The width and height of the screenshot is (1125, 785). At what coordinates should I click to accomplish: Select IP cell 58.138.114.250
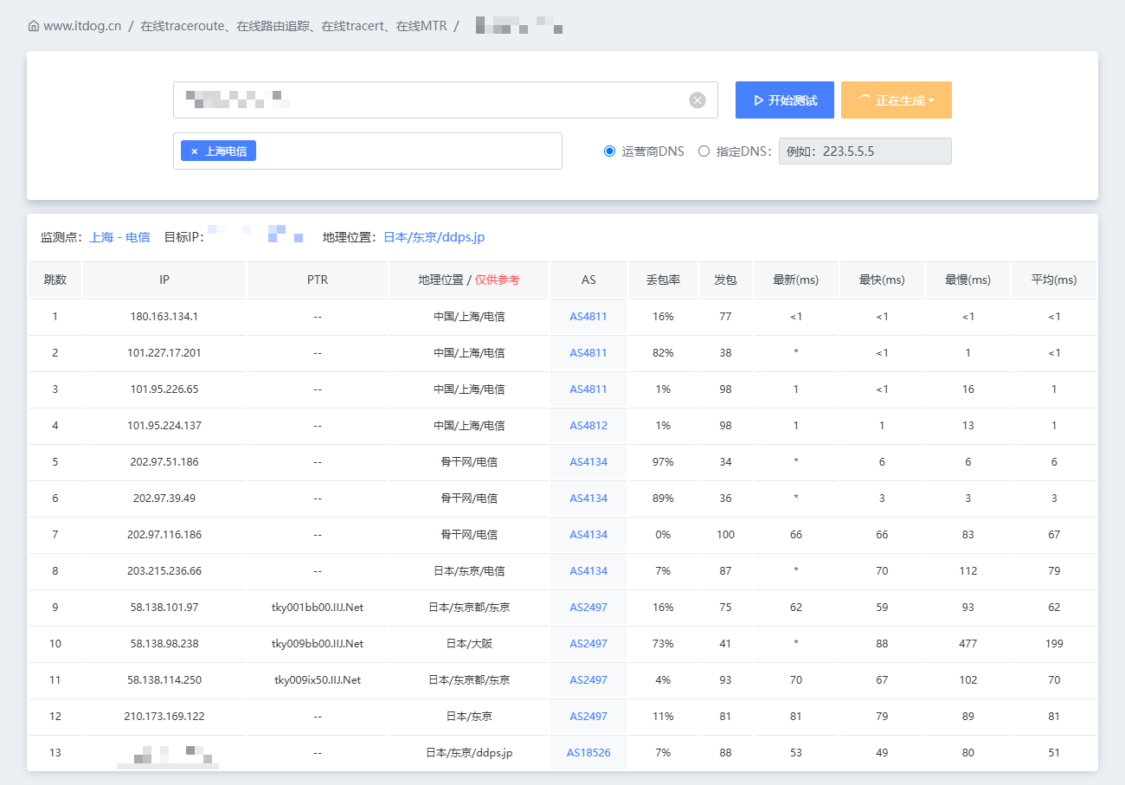pyautogui.click(x=164, y=680)
